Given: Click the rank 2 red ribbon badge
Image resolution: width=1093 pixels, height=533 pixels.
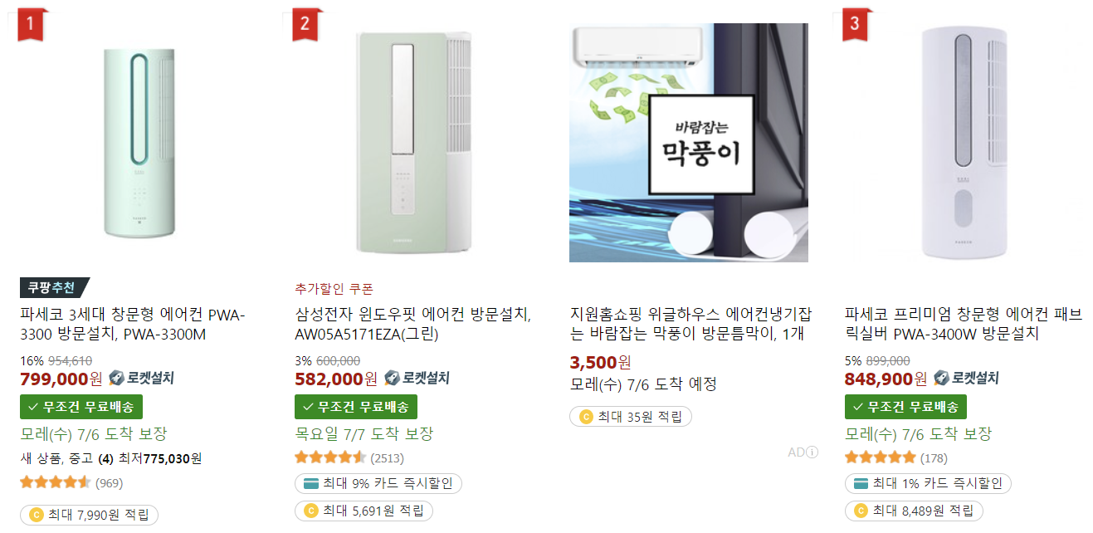Looking at the screenshot, I should 305,23.
